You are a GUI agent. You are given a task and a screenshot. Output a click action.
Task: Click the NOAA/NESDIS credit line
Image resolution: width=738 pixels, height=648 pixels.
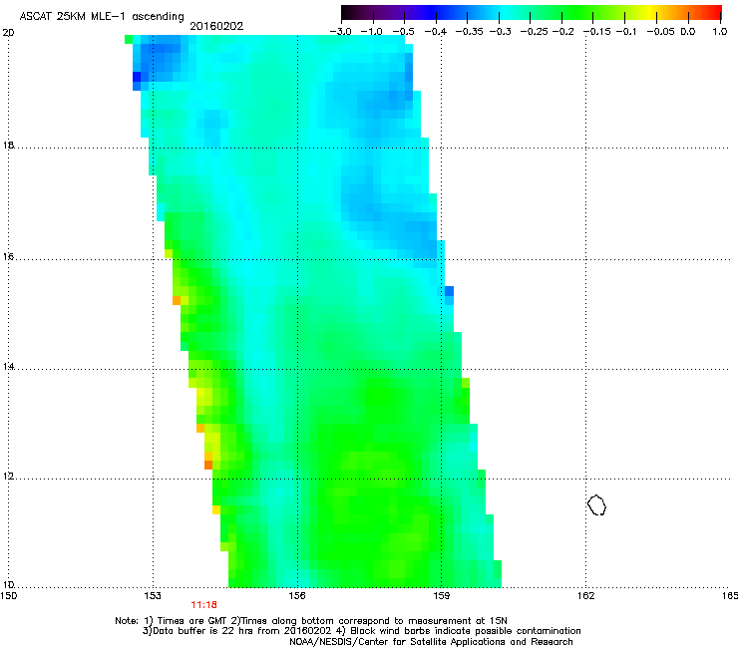point(431,642)
